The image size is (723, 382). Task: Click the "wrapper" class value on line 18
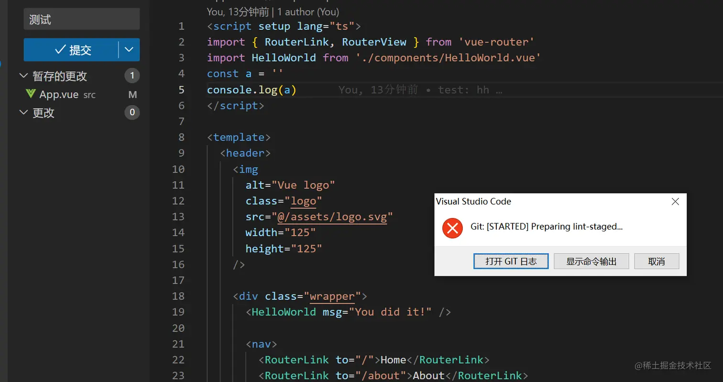coord(332,296)
